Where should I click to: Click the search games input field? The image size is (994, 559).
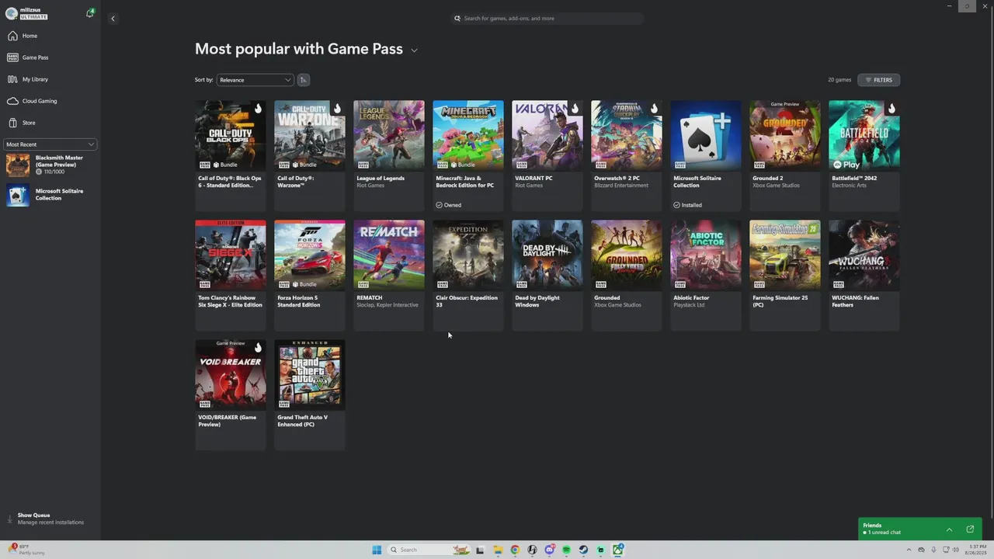[547, 19]
